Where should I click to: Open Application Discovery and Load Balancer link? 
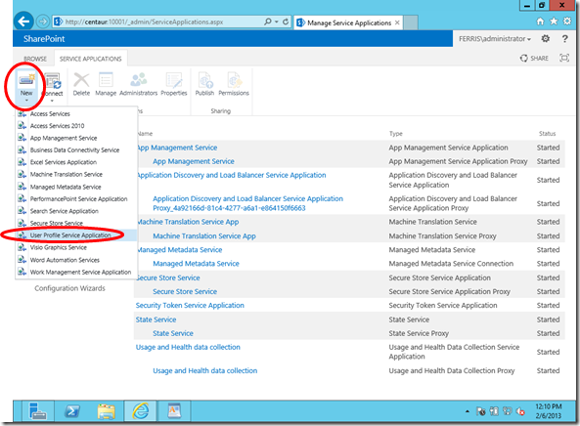coord(231,175)
